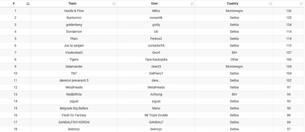Click team name Buntovnici

(x=74, y=18)
